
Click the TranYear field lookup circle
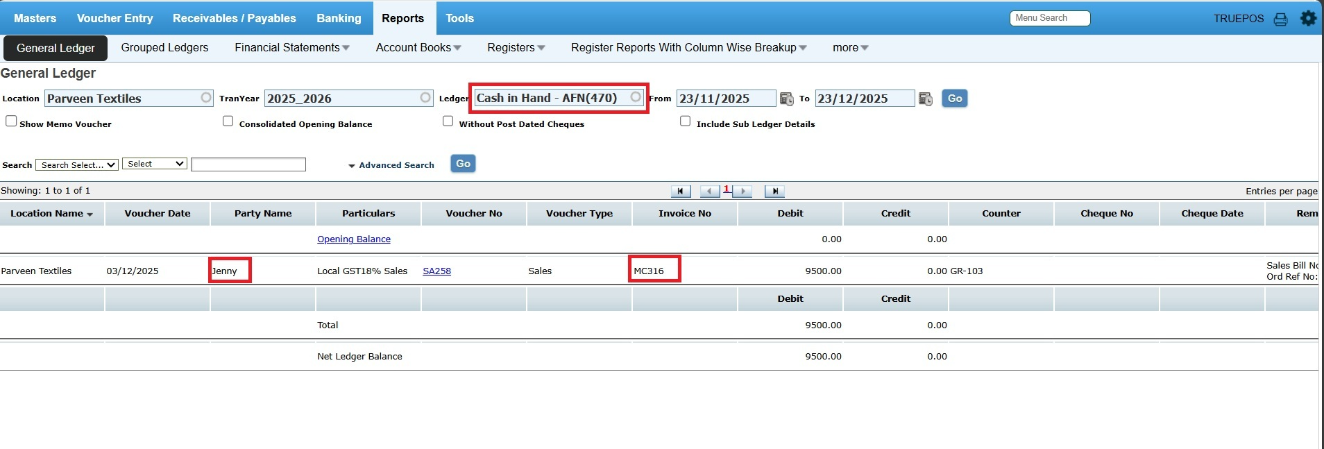(425, 97)
